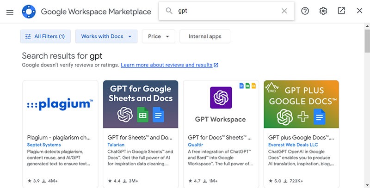The width and height of the screenshot is (370, 188).
Task: Click the sliders icon in All Filters
Action: click(28, 36)
